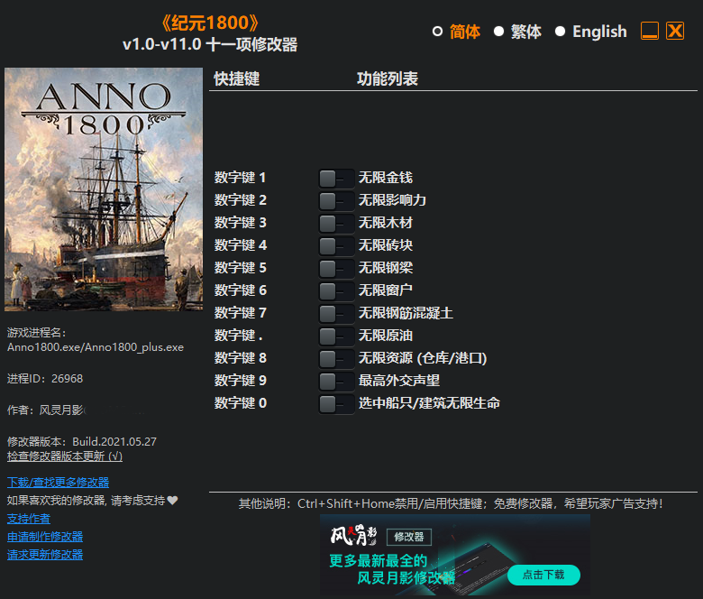Enable 无限资源 (仓库/港口) toggle
The image size is (703, 599).
[x=336, y=358]
